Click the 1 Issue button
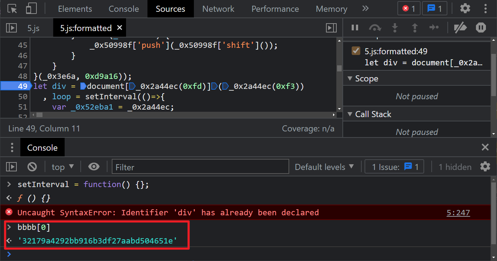497x261 pixels. 395,167
